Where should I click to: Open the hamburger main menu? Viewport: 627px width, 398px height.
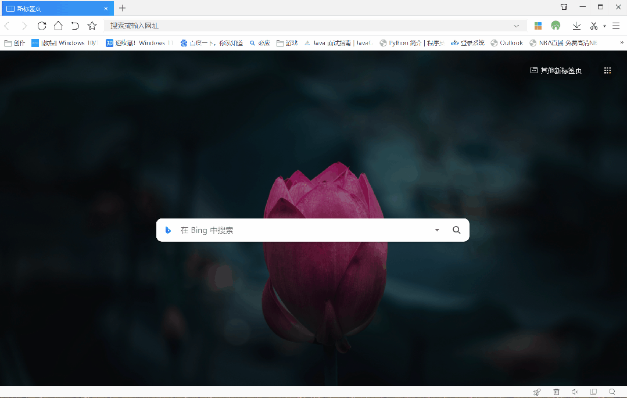(x=616, y=26)
